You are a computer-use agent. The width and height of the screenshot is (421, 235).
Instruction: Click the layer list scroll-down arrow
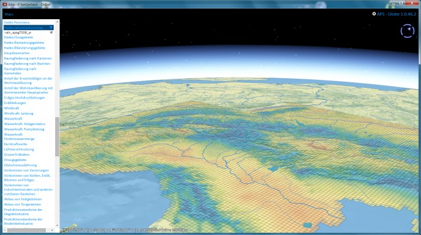pos(57,225)
